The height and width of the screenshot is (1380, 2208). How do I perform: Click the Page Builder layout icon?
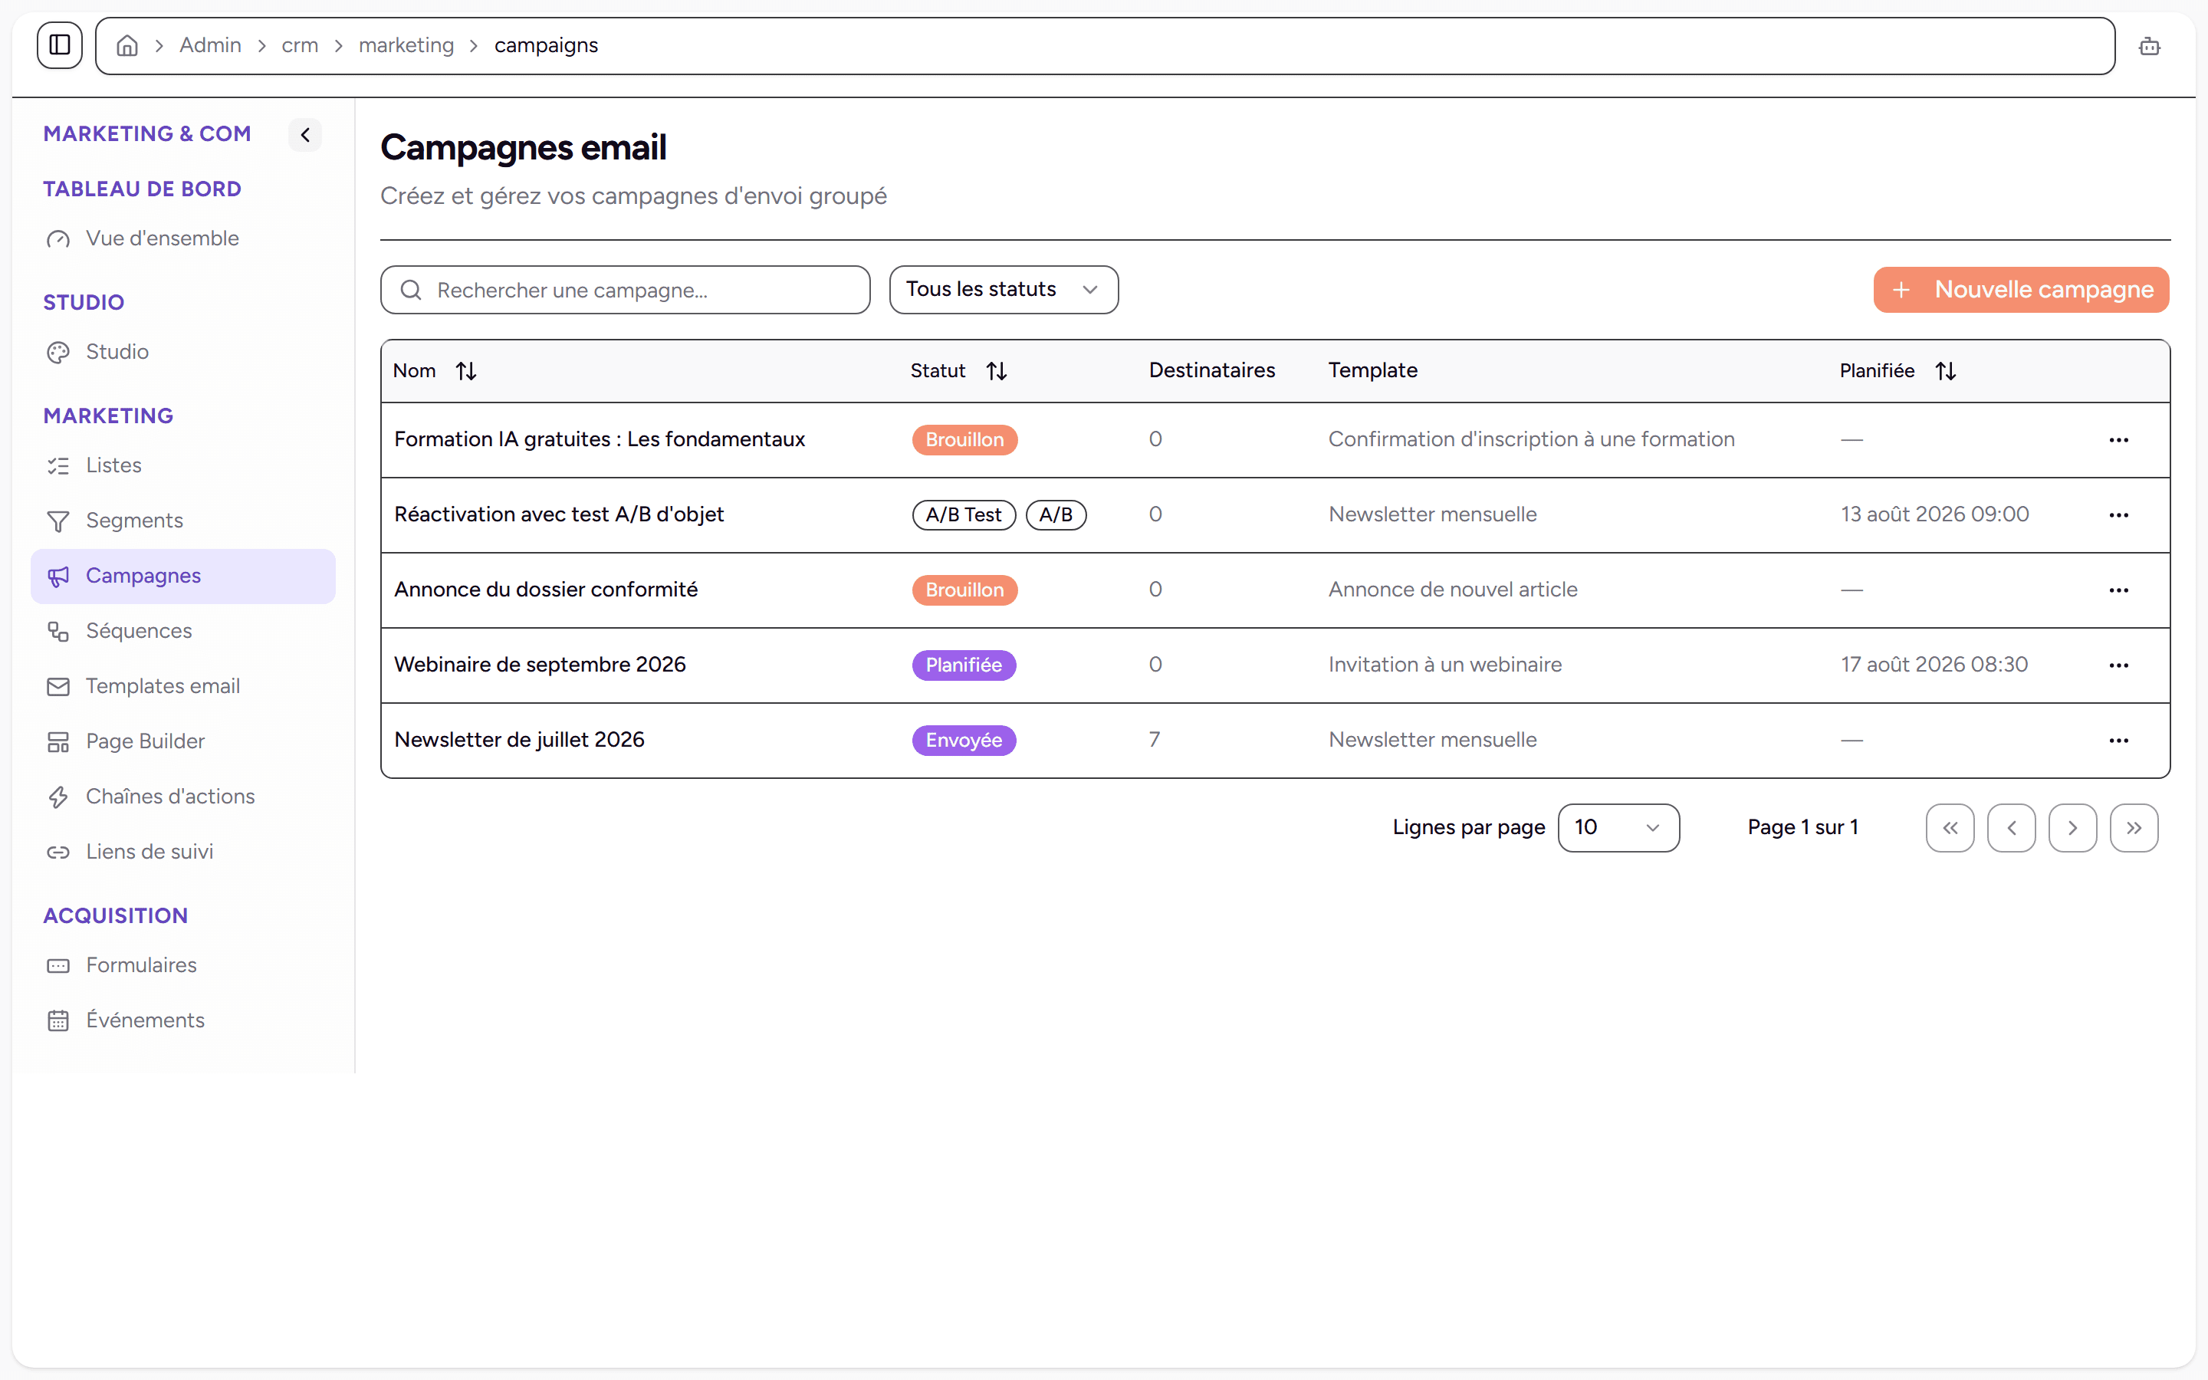(58, 742)
